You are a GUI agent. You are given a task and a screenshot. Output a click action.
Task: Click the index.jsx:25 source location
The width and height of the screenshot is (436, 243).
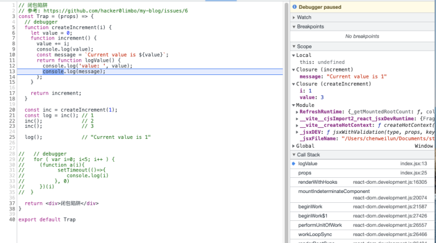pos(413,173)
